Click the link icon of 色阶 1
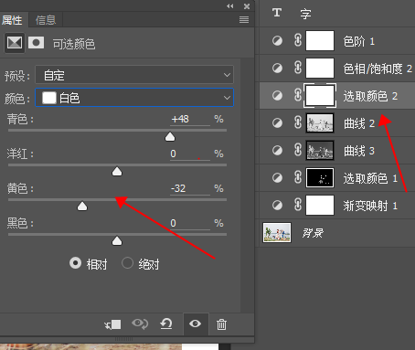 coord(298,40)
